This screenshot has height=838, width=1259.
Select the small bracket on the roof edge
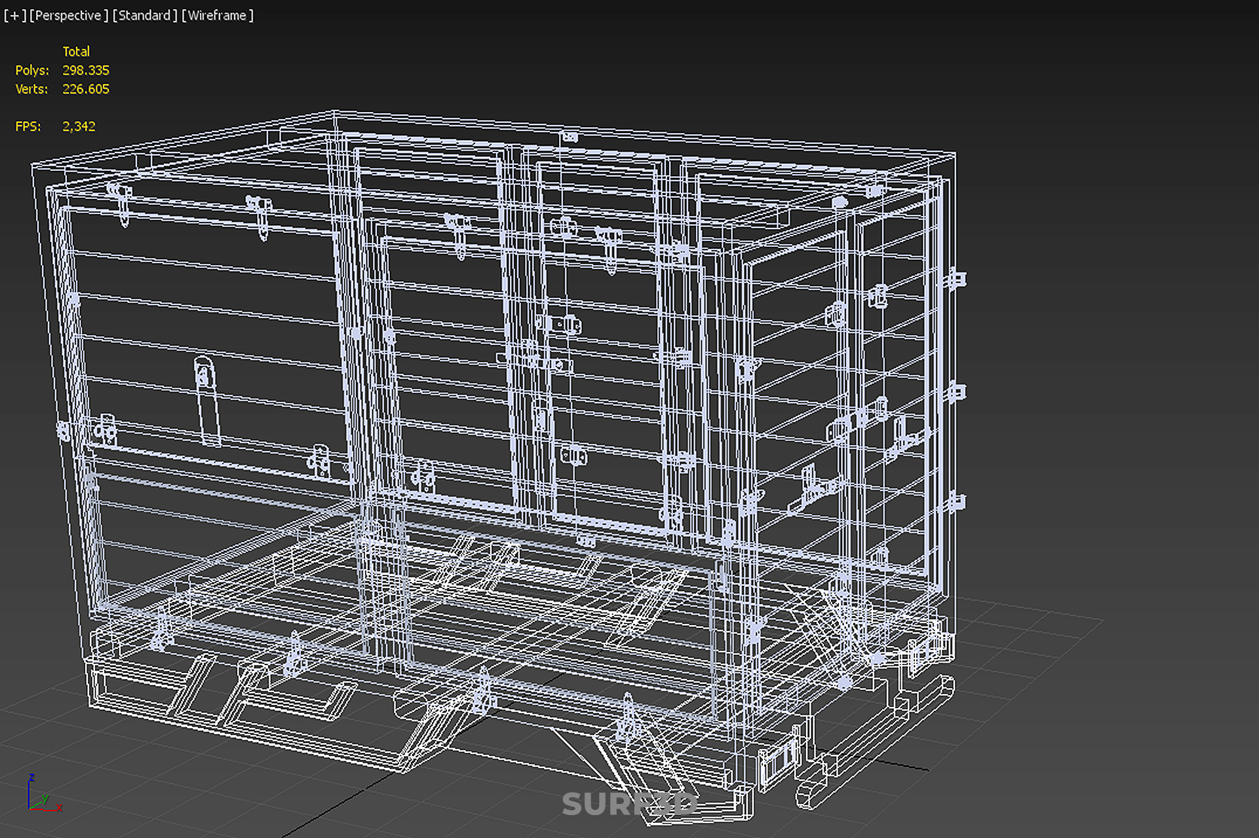(x=569, y=137)
